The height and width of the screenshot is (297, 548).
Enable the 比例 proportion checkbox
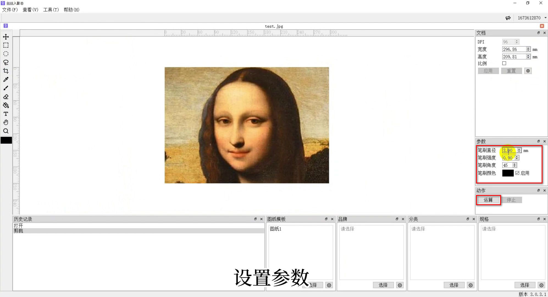click(504, 63)
